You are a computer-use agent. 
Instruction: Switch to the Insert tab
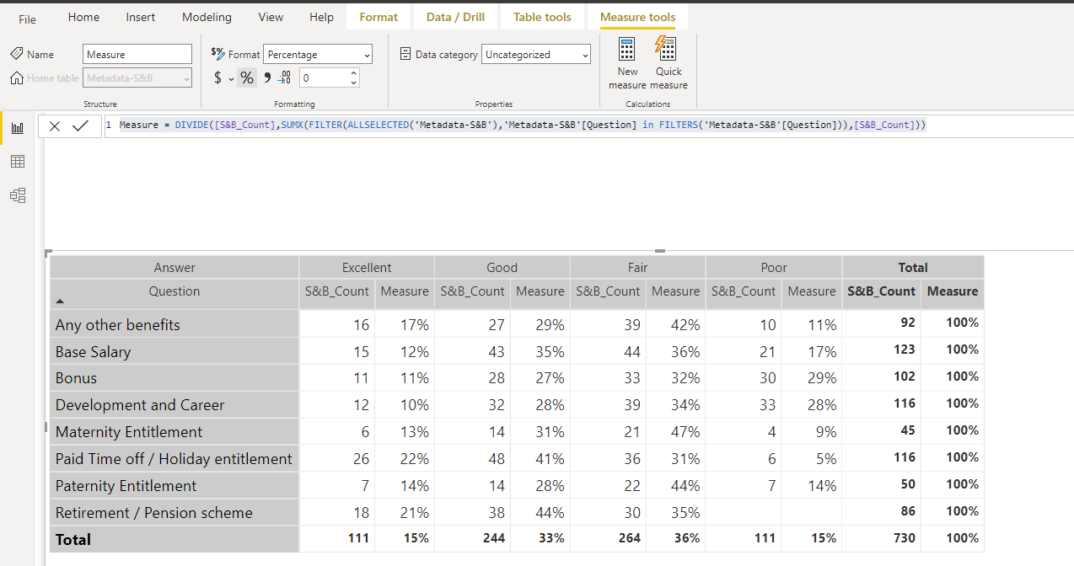pyautogui.click(x=140, y=17)
